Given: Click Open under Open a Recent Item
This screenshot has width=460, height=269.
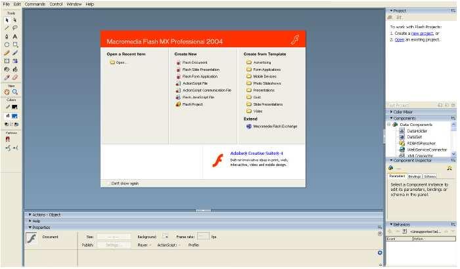Looking at the screenshot, I should (118, 62).
